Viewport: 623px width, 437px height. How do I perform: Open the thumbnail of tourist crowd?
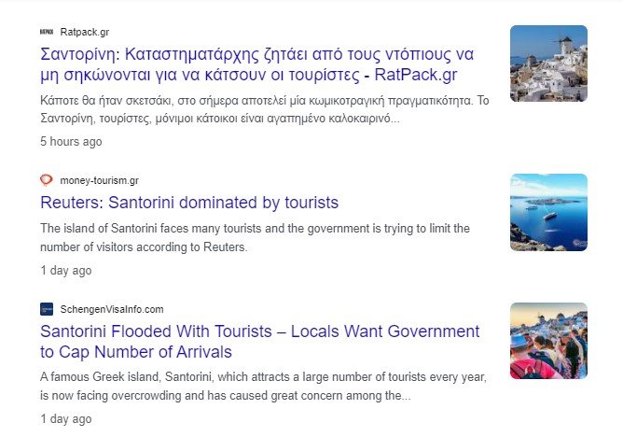point(548,341)
